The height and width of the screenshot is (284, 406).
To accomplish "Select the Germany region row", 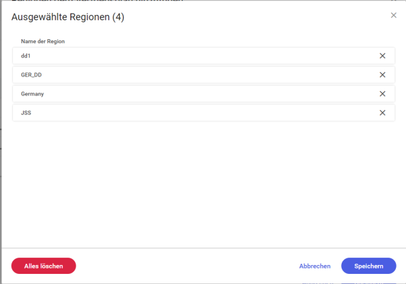I will click(x=204, y=93).
